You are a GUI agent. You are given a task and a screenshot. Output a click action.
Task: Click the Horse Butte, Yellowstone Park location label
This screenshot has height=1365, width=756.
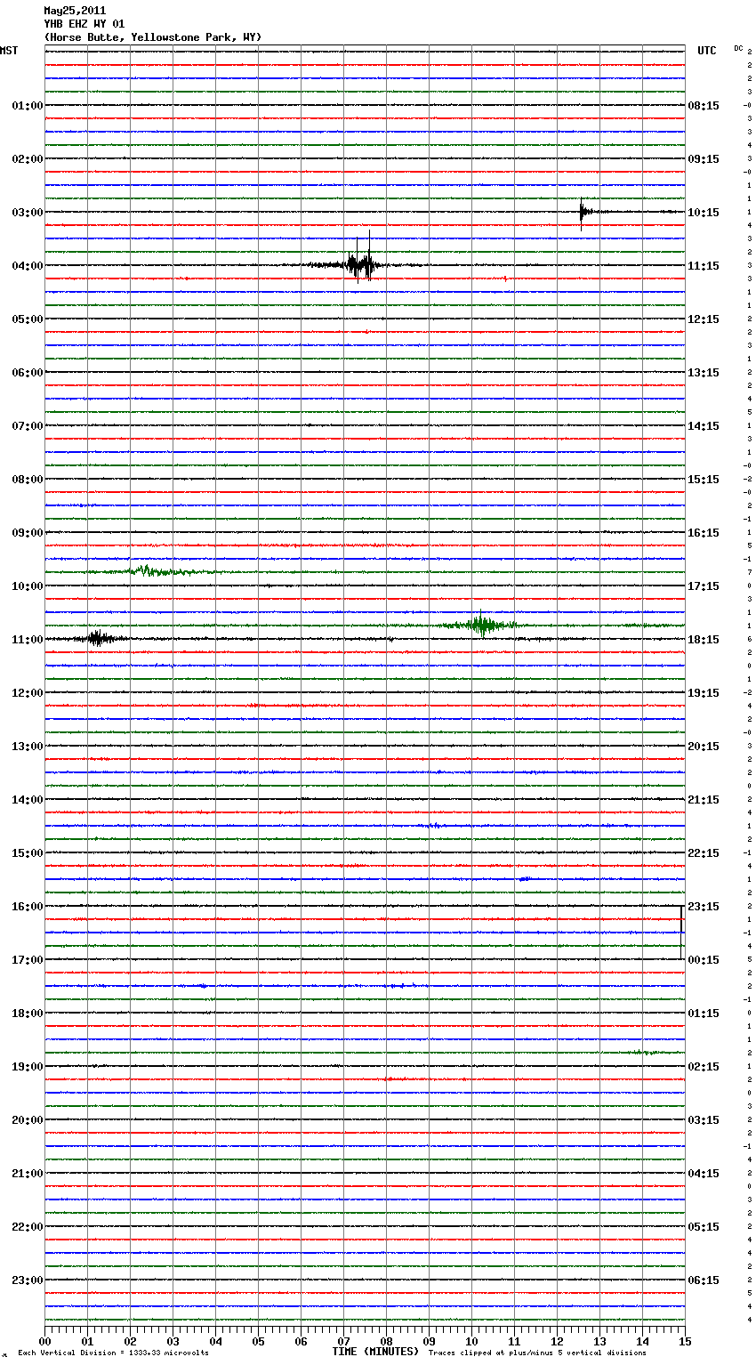[153, 37]
